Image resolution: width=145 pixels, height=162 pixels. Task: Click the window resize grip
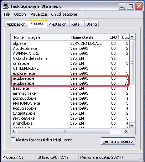point(141,159)
